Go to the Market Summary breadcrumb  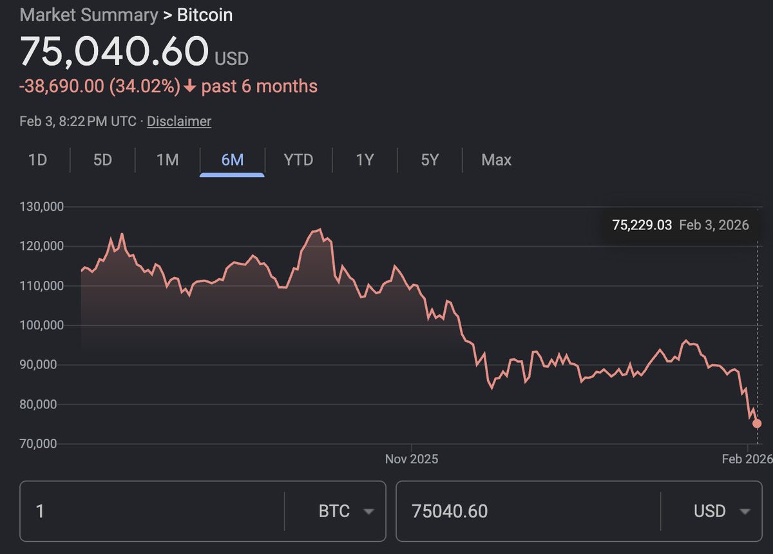click(x=89, y=15)
